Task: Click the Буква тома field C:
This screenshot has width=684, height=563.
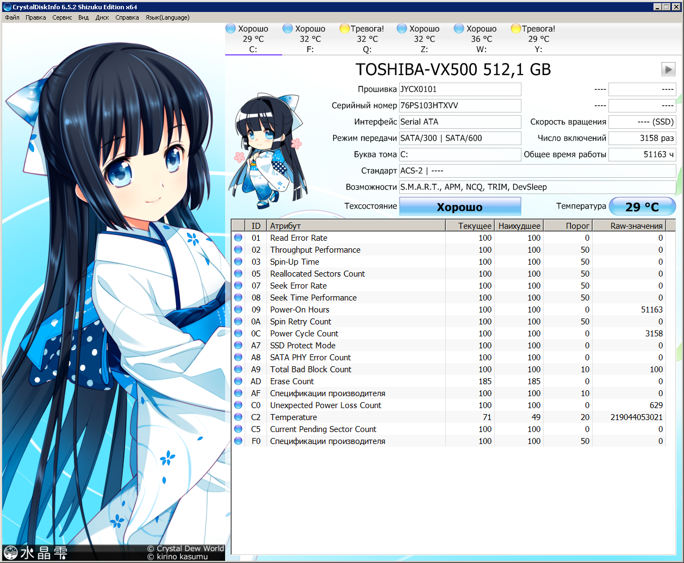Action: 460,154
